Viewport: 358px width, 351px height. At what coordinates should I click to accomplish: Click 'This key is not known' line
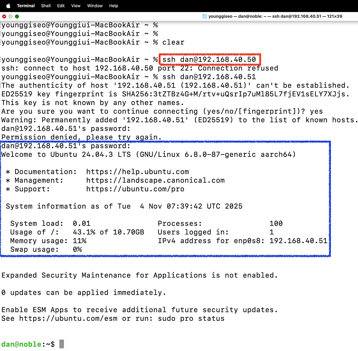click(x=93, y=103)
